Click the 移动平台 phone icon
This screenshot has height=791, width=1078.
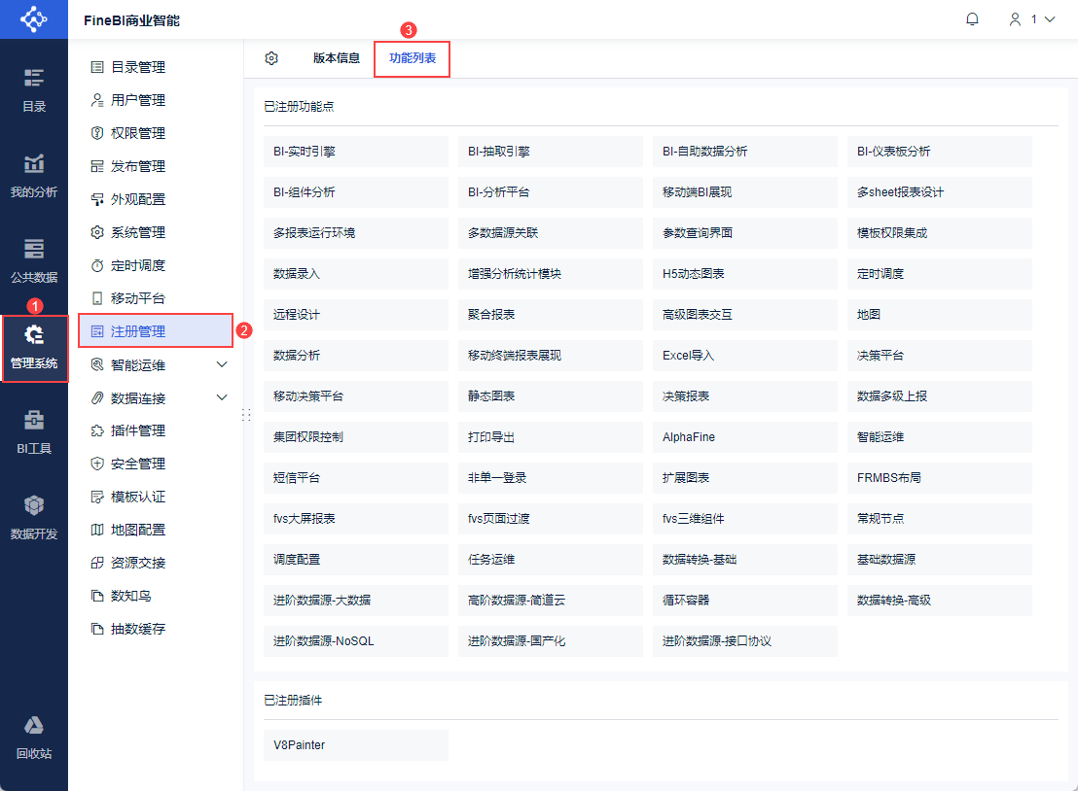[x=97, y=298]
